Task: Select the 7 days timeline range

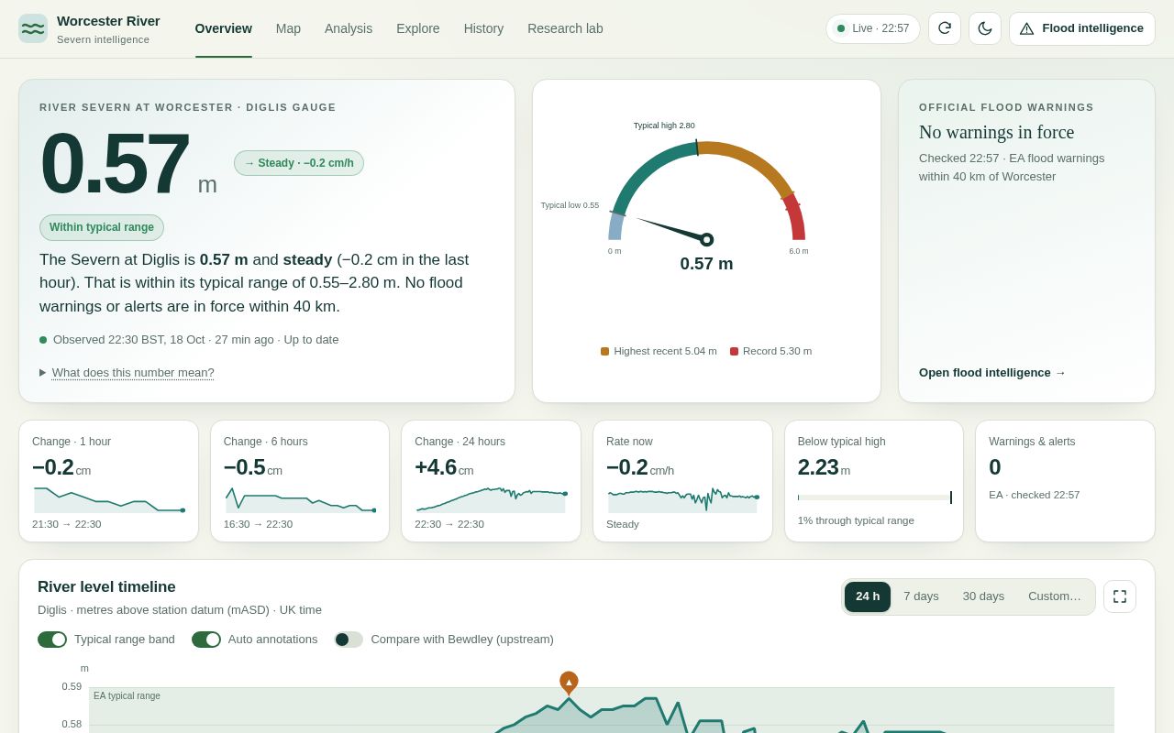Action: 921,596
